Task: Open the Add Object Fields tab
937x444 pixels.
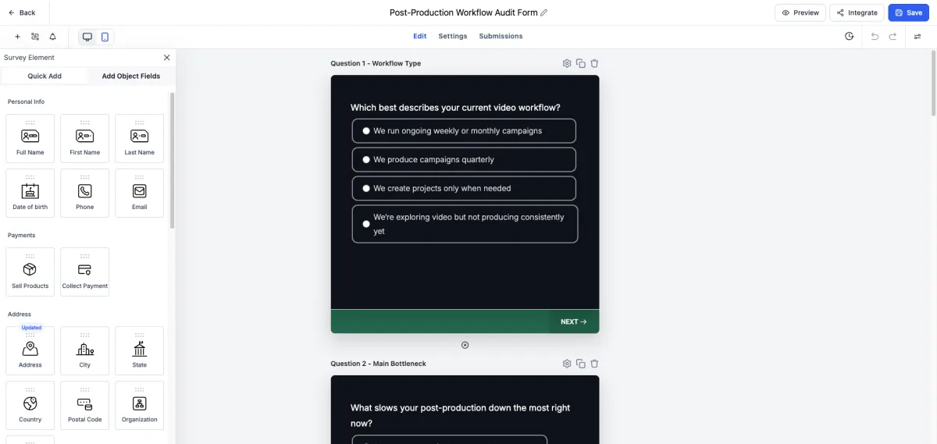Action: tap(131, 76)
